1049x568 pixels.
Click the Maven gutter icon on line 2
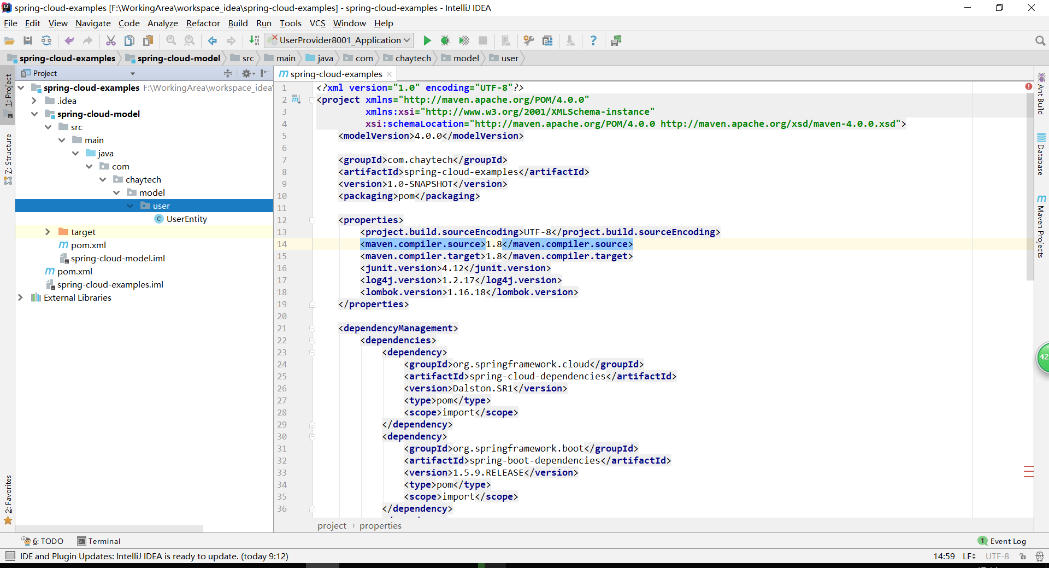(x=296, y=99)
